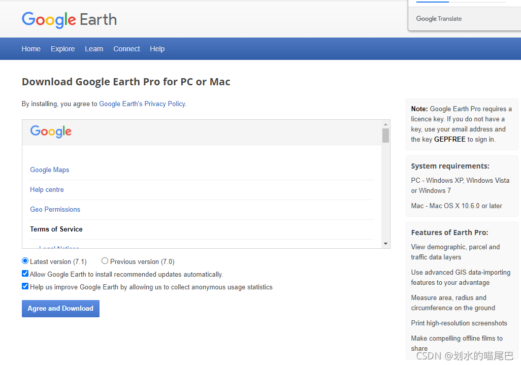
Task: Click 'Measure area, radius and circumference' text
Action: point(453,303)
